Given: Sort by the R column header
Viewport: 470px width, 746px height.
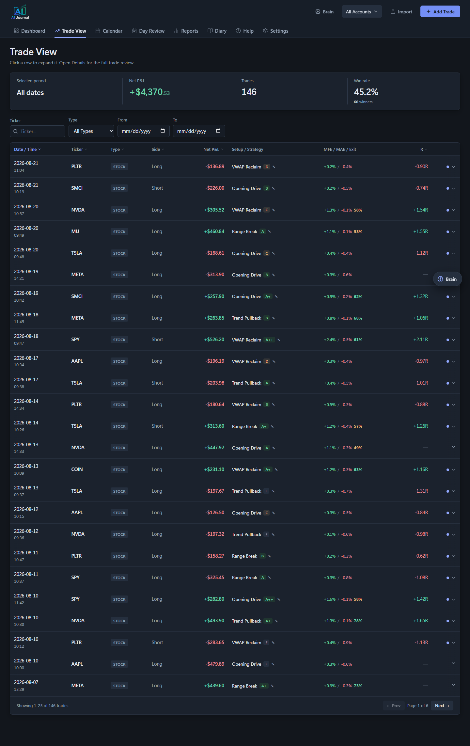Looking at the screenshot, I should tap(424, 149).
